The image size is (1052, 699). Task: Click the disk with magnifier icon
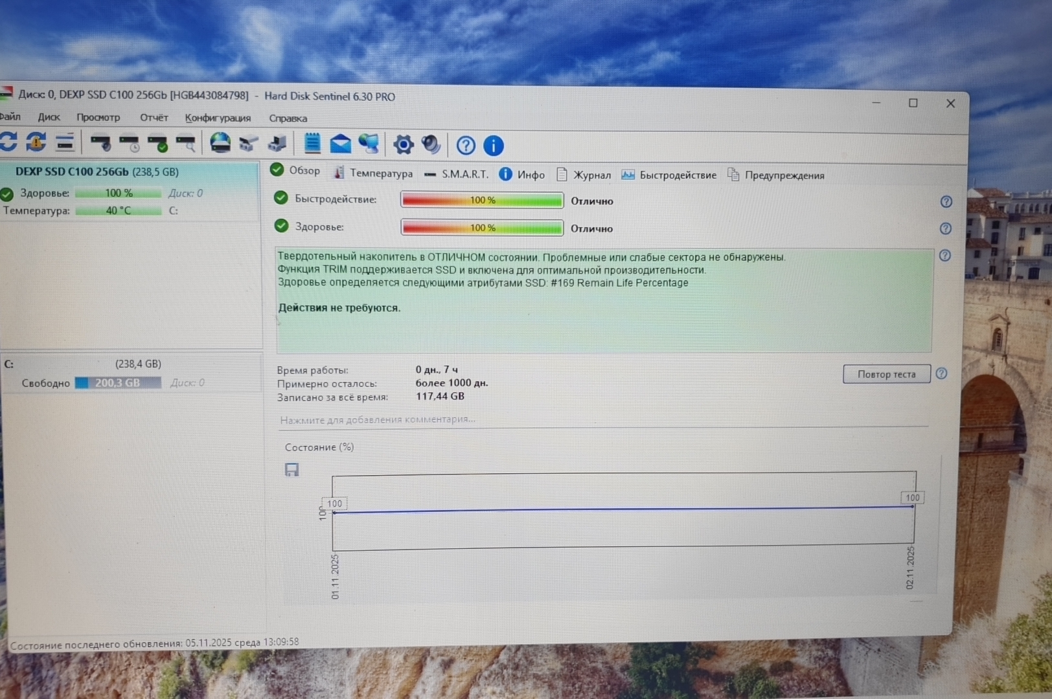pyautogui.click(x=186, y=143)
